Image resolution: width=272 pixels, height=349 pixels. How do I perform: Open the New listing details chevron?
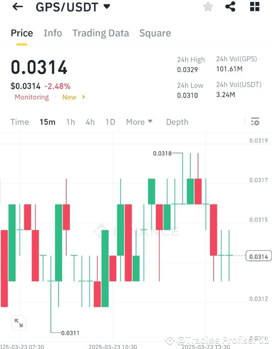tap(83, 97)
